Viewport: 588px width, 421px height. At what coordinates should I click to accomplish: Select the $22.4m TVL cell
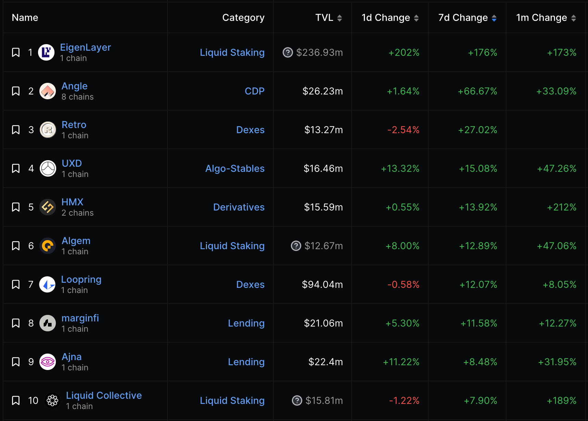click(326, 362)
